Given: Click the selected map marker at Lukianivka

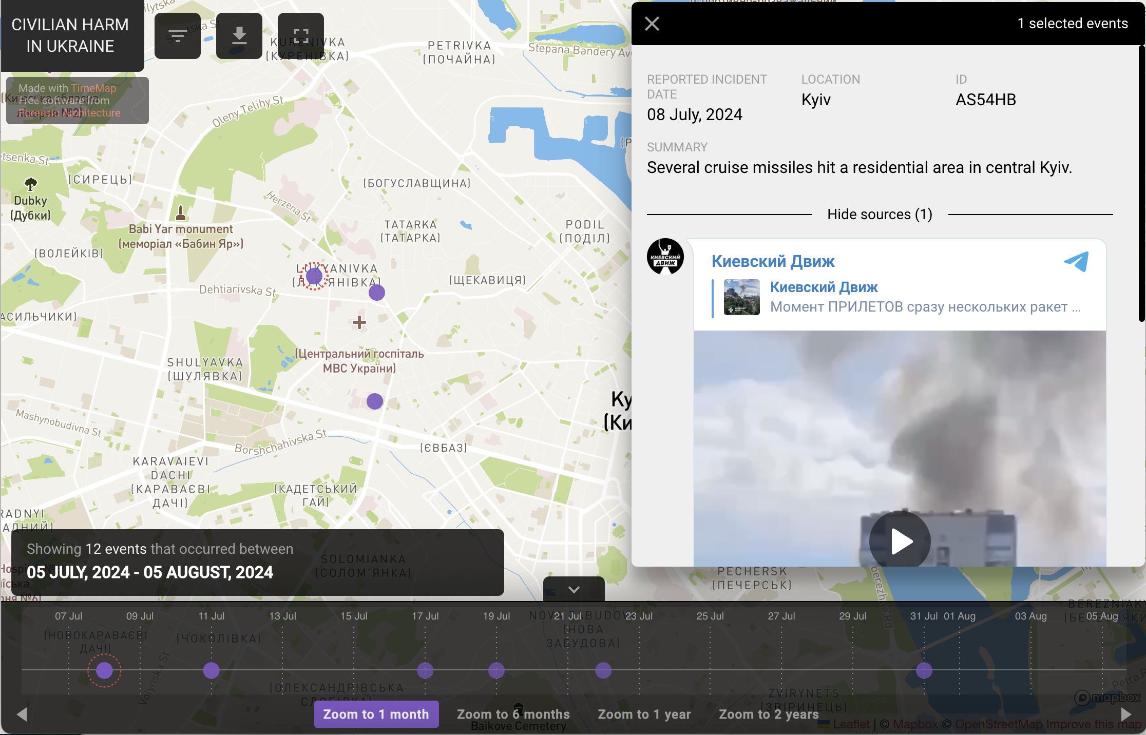Looking at the screenshot, I should tap(314, 276).
